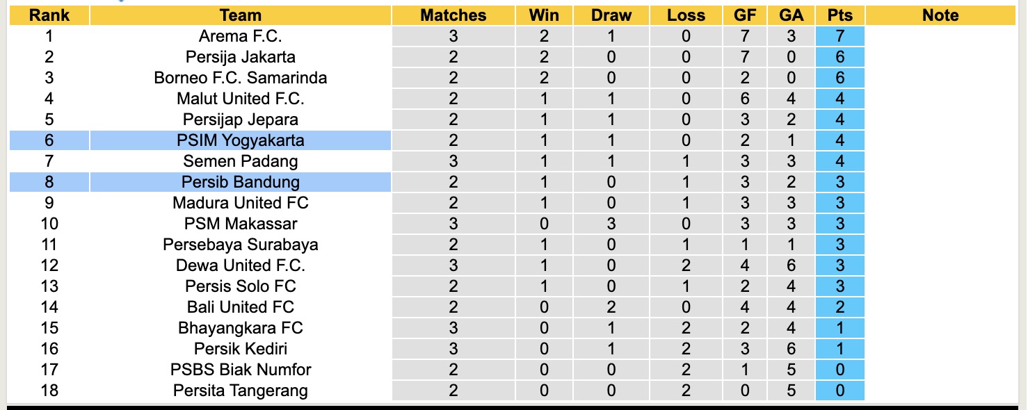Screen dimensions: 1028x410
Task: Click the Rank column header
Action: 49,15
